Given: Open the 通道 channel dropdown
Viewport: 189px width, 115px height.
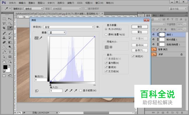Looking at the screenshot, I should [57, 33].
